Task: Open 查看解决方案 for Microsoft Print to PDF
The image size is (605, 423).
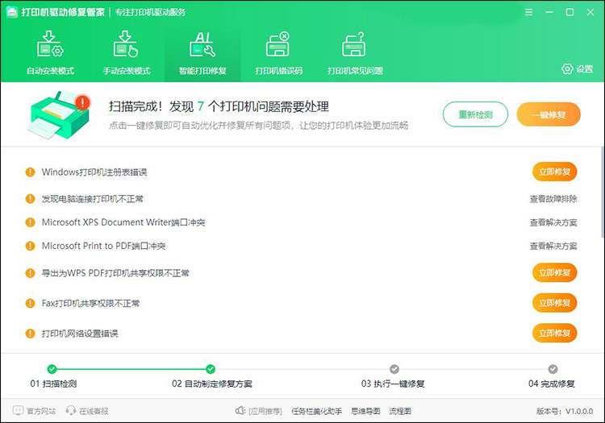Action: (553, 246)
